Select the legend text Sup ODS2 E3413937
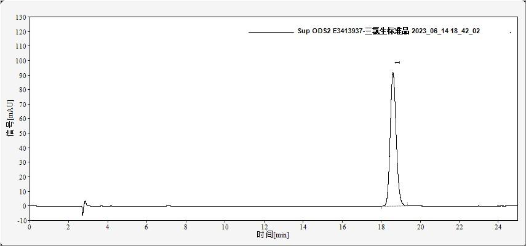 330,31
